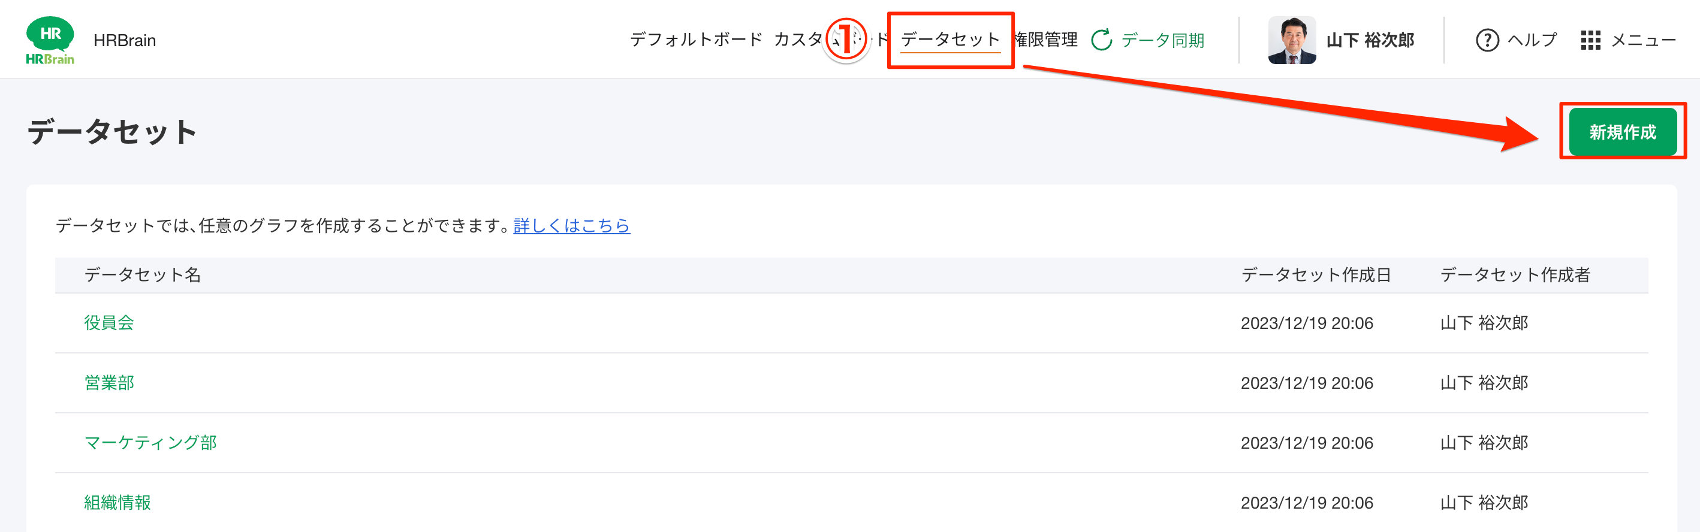Click the HRBrain logo icon
Image resolution: width=1700 pixels, height=532 pixels.
point(50,40)
